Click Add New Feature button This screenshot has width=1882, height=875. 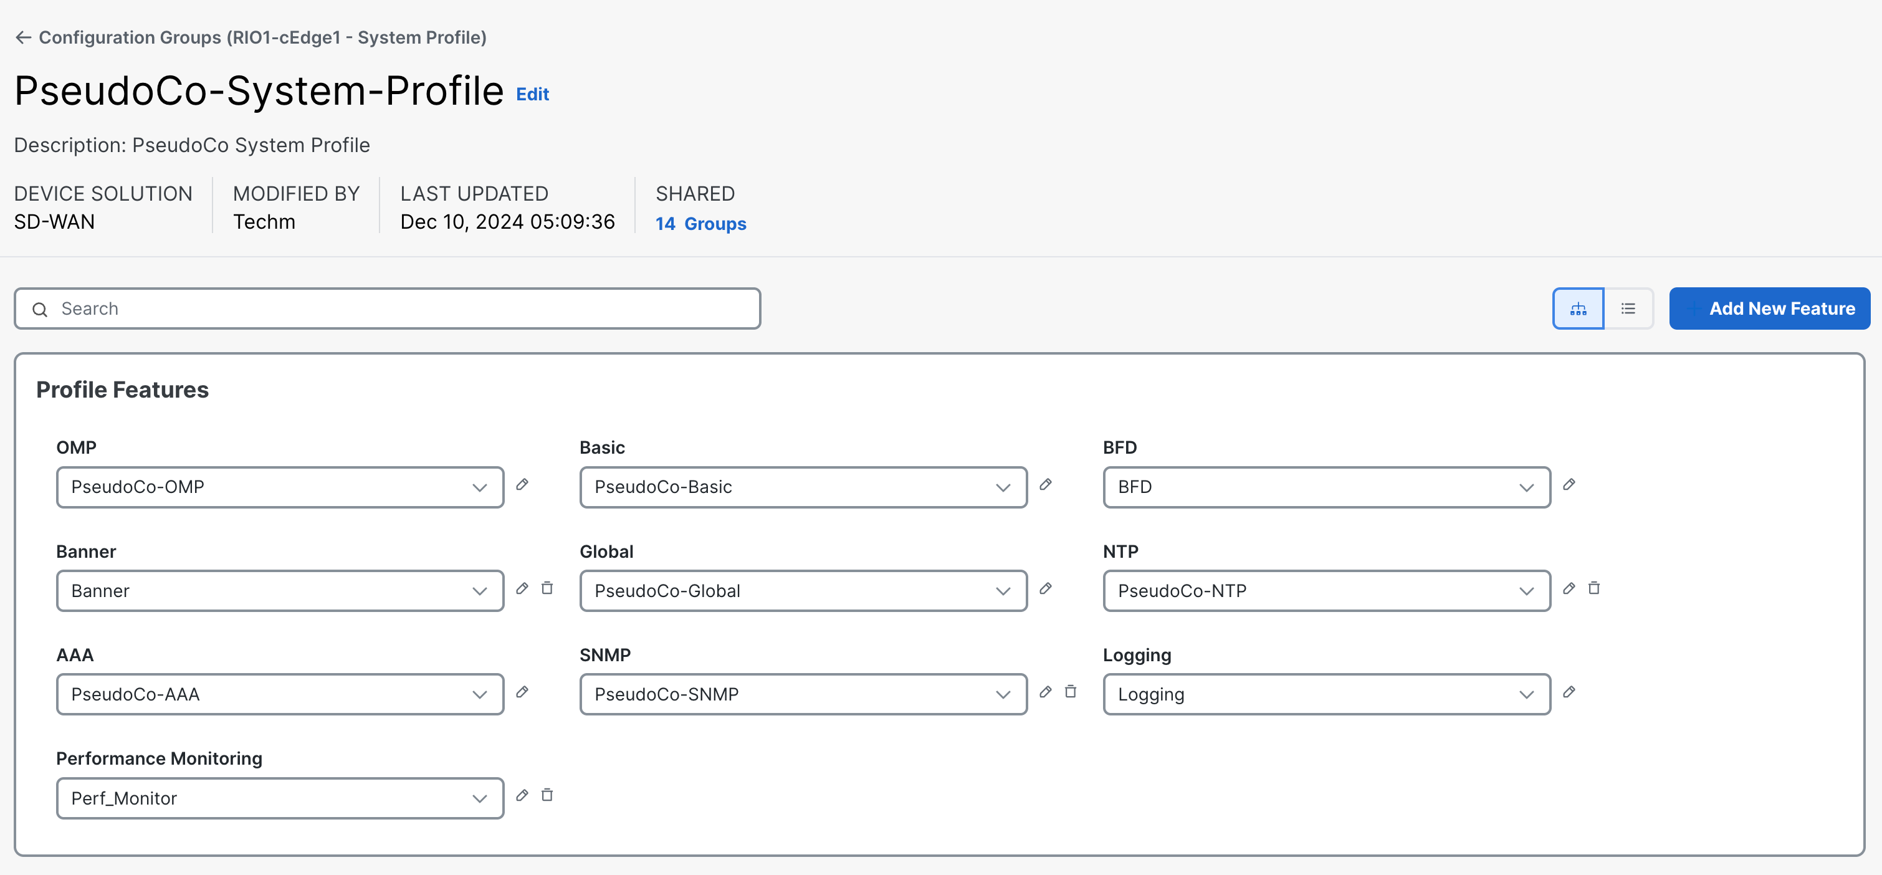[1769, 309]
